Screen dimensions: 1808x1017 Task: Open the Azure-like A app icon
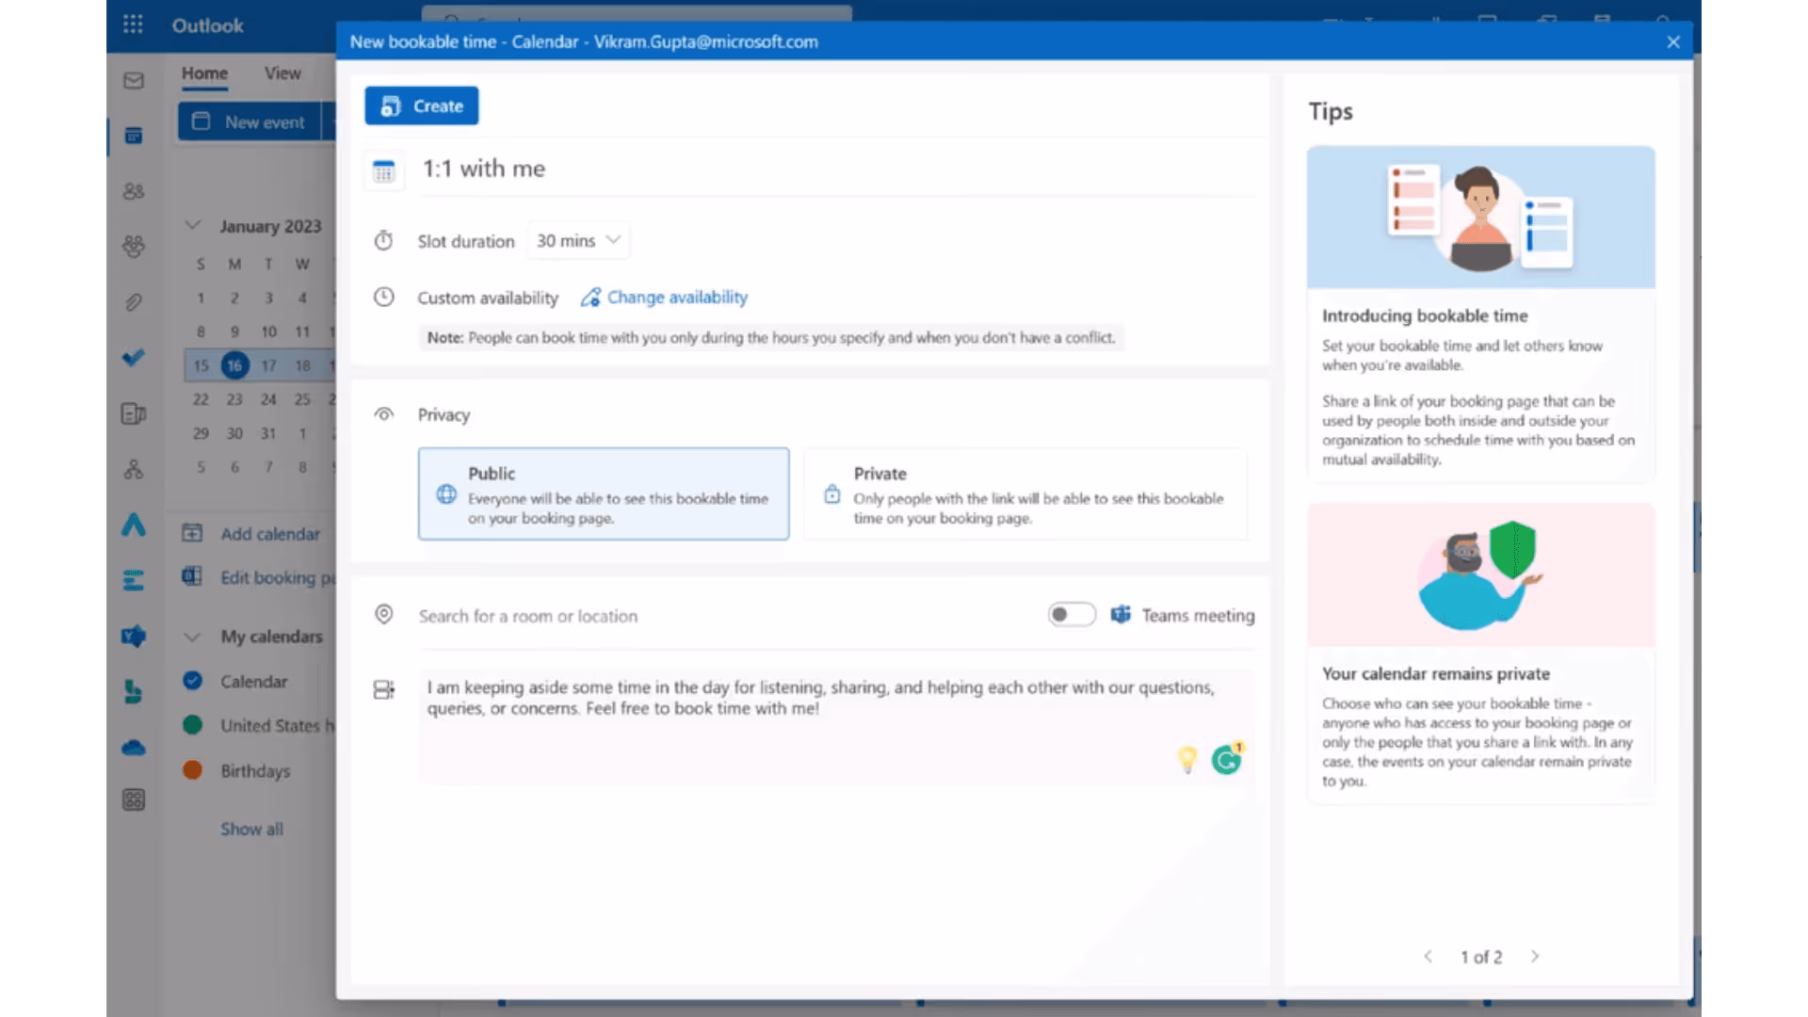[134, 525]
